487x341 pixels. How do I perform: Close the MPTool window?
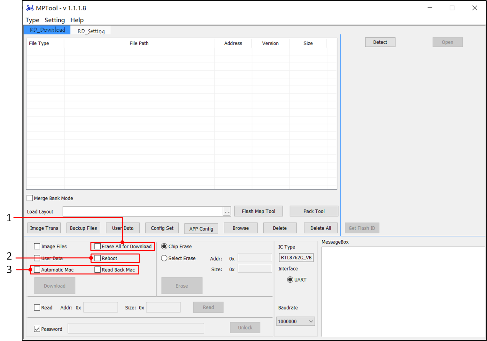(475, 8)
